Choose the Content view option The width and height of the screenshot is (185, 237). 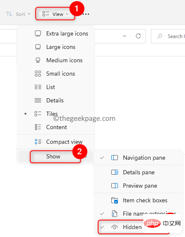pyautogui.click(x=55, y=127)
